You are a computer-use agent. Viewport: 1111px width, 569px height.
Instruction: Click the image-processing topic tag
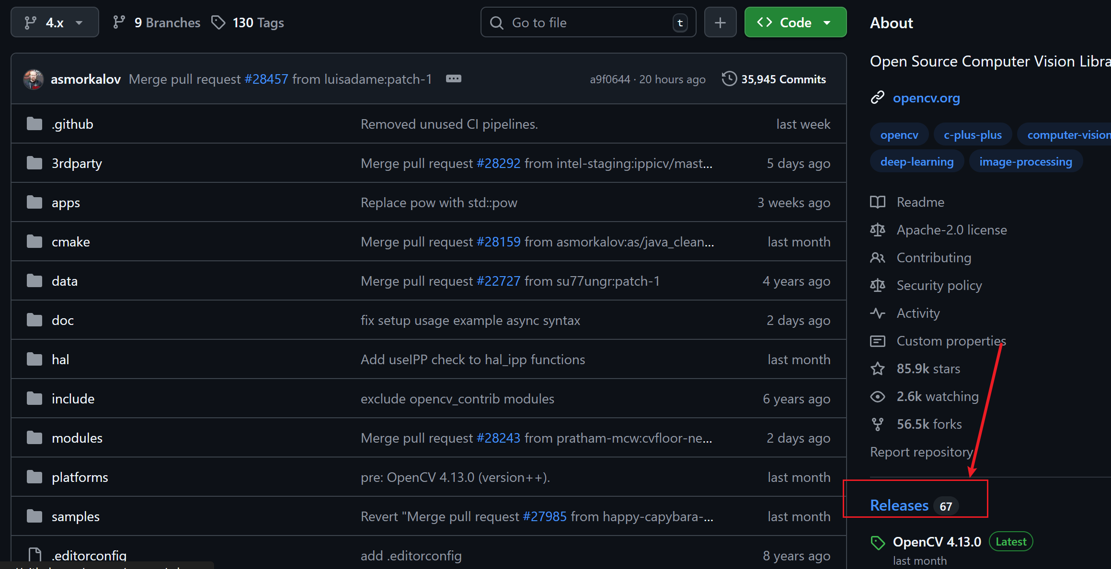(x=1025, y=162)
